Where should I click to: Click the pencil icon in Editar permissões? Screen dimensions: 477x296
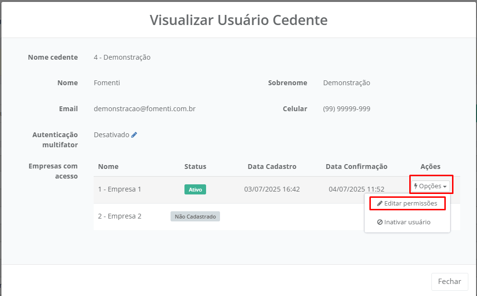point(379,204)
